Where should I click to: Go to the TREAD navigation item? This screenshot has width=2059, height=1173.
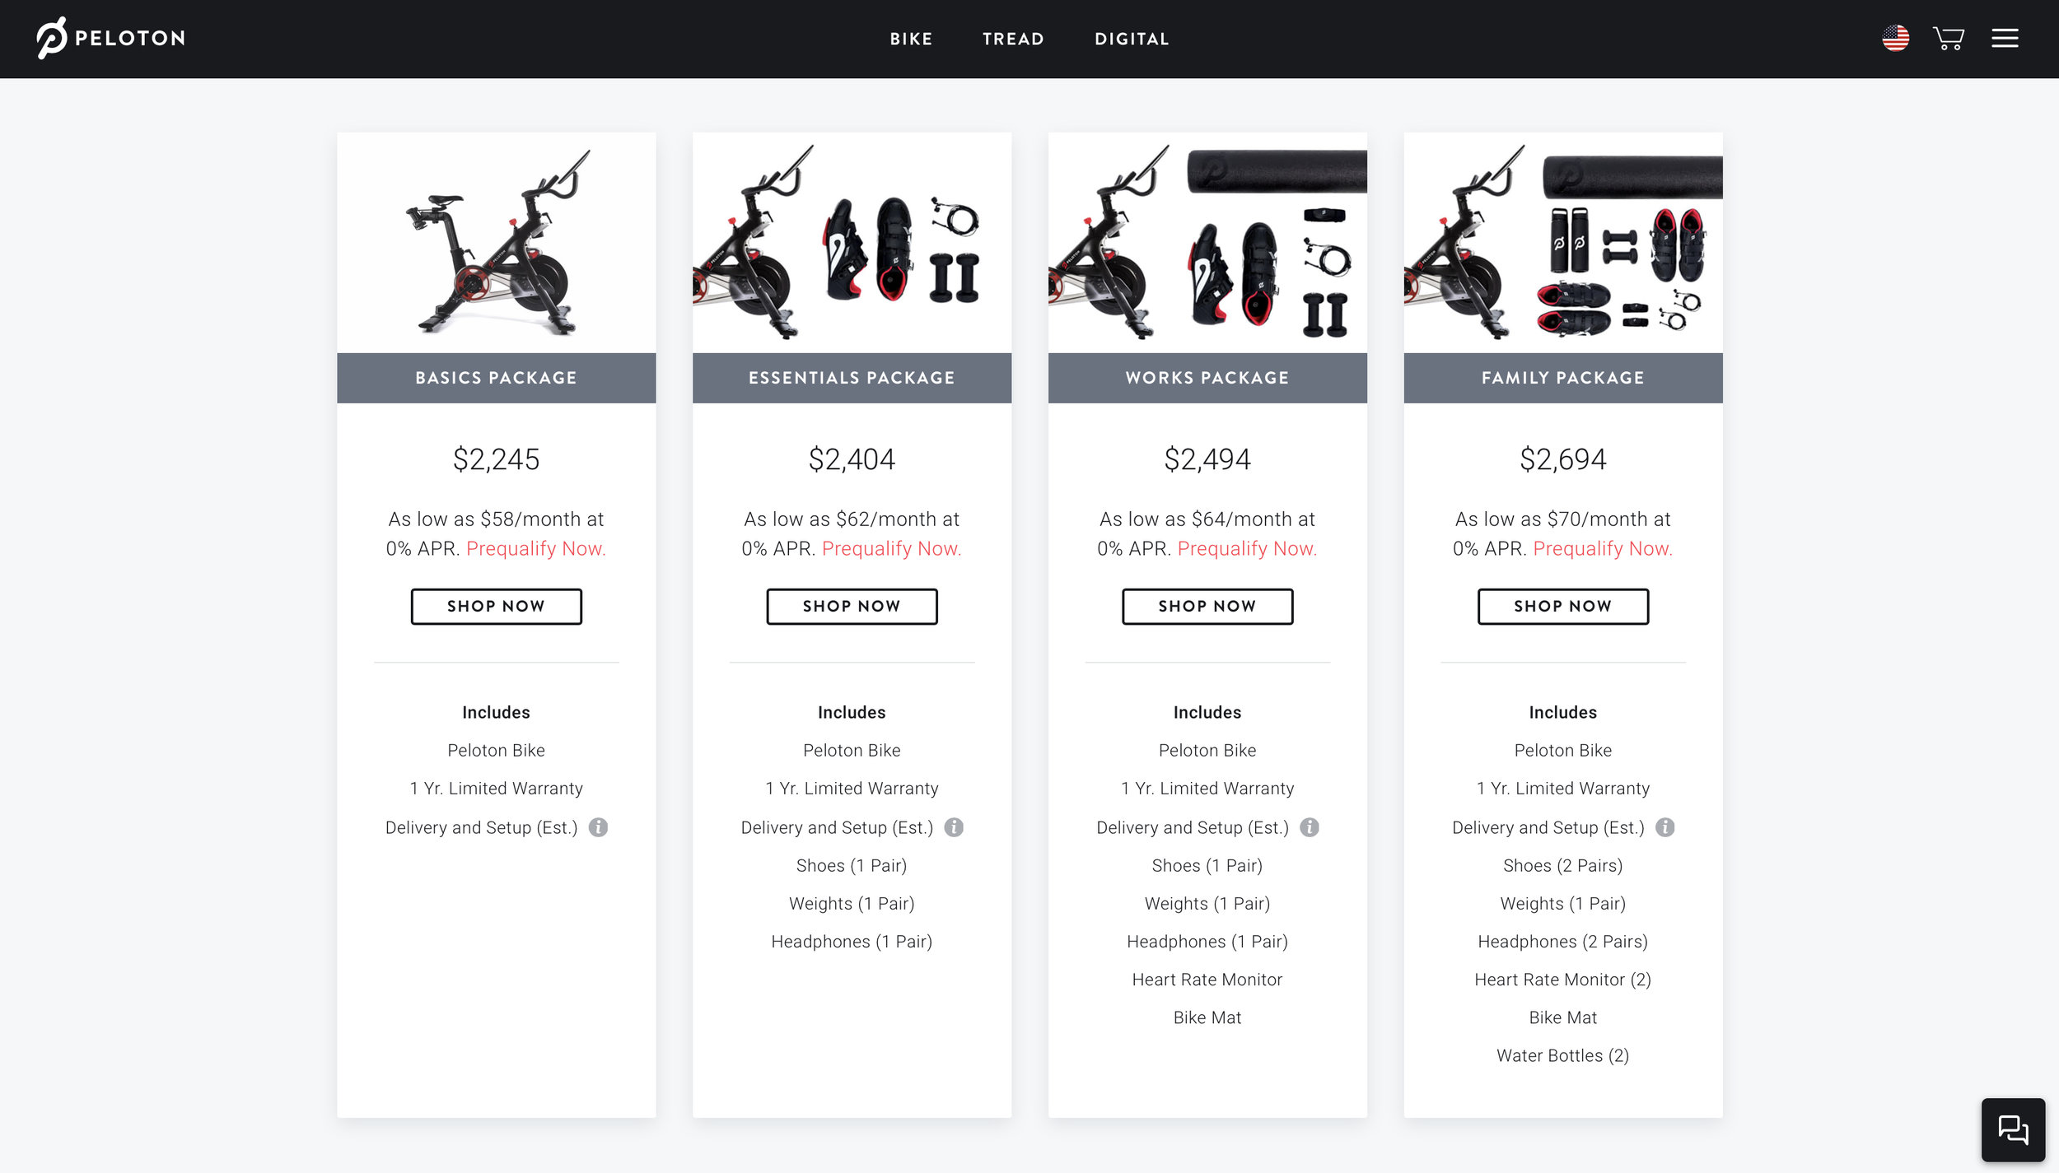point(1013,39)
